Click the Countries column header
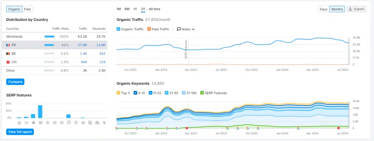This screenshot has height=141, width=374. point(12,28)
